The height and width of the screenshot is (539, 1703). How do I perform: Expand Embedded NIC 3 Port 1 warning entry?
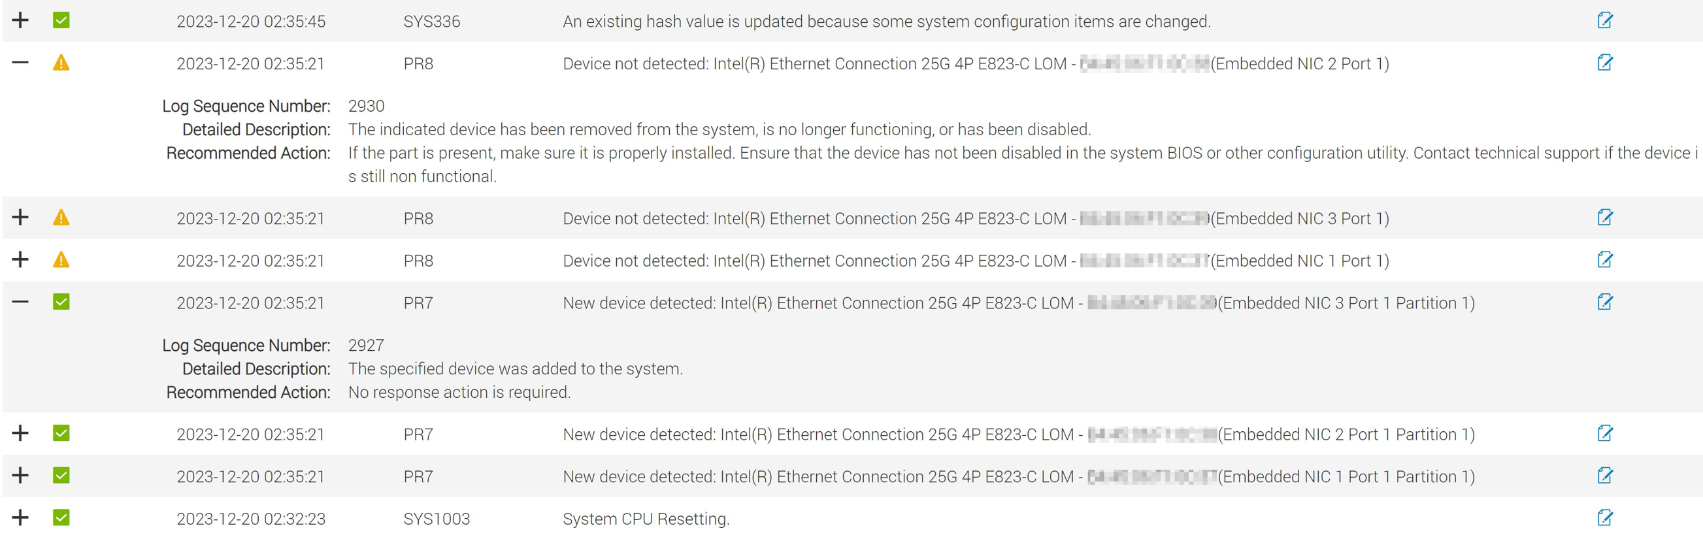20,218
